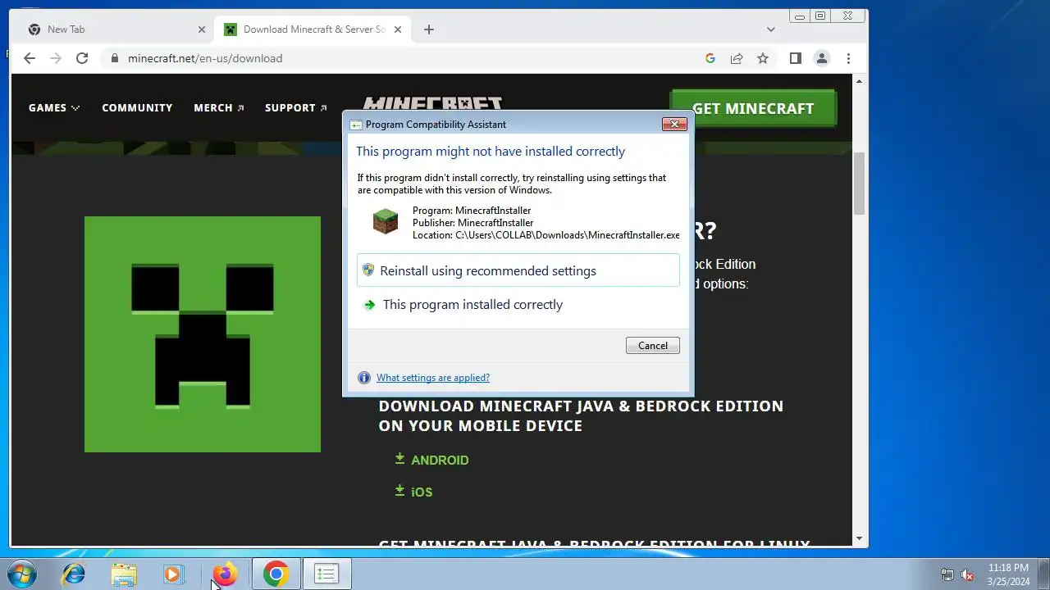The width and height of the screenshot is (1050, 590).
Task: Click the Chrome forward arrow
Action: coord(56,58)
